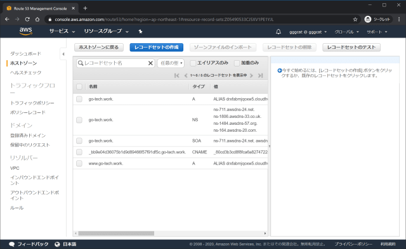Enable the エイリアスのみ filter checkbox

point(193,63)
